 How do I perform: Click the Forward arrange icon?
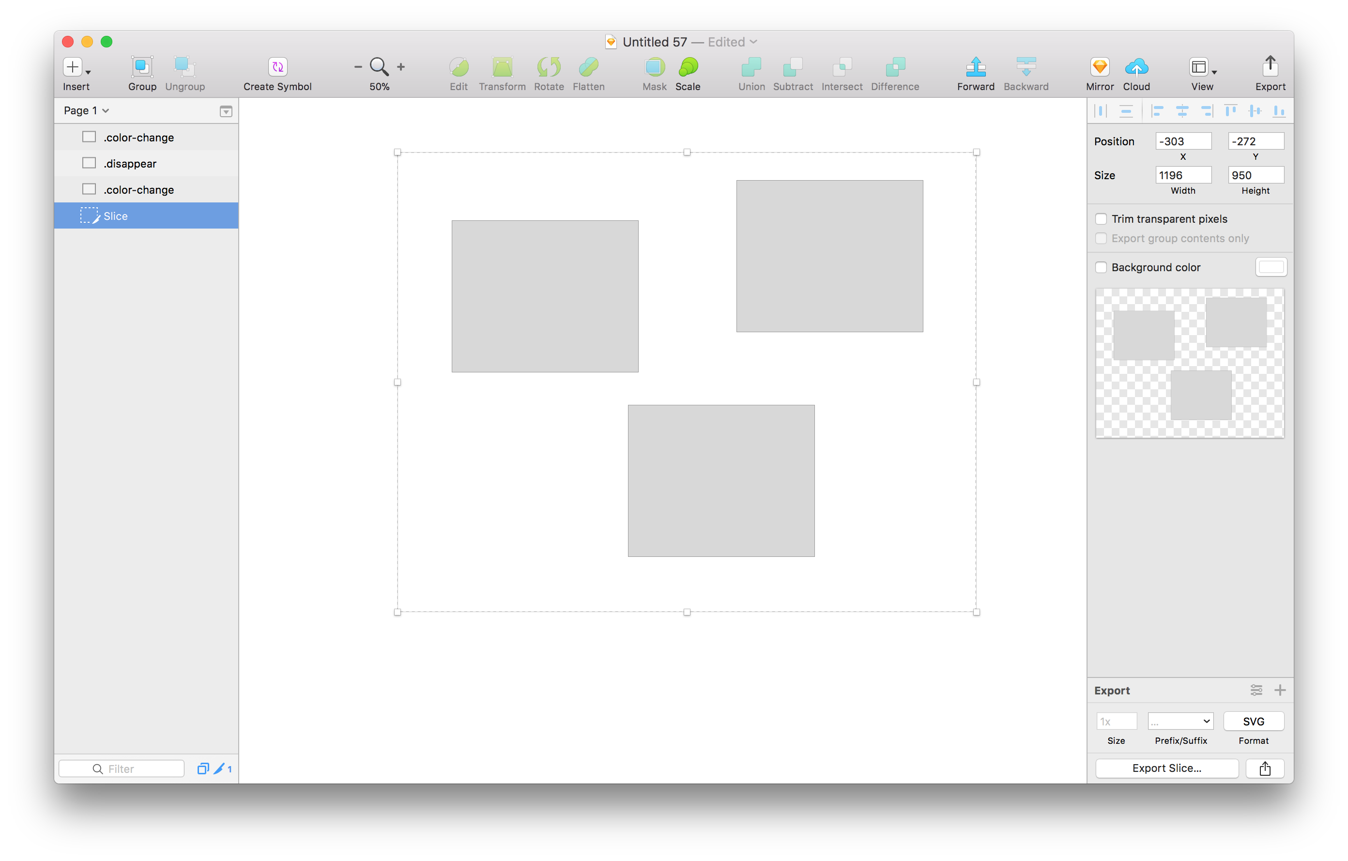coord(975,67)
